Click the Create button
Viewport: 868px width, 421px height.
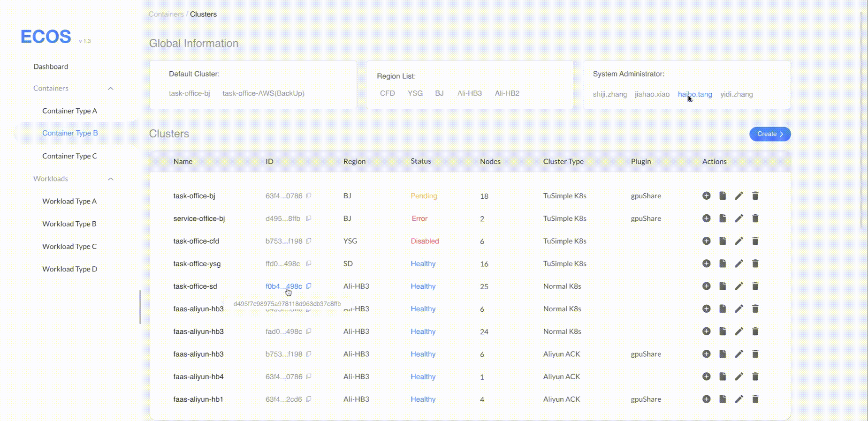tap(770, 134)
